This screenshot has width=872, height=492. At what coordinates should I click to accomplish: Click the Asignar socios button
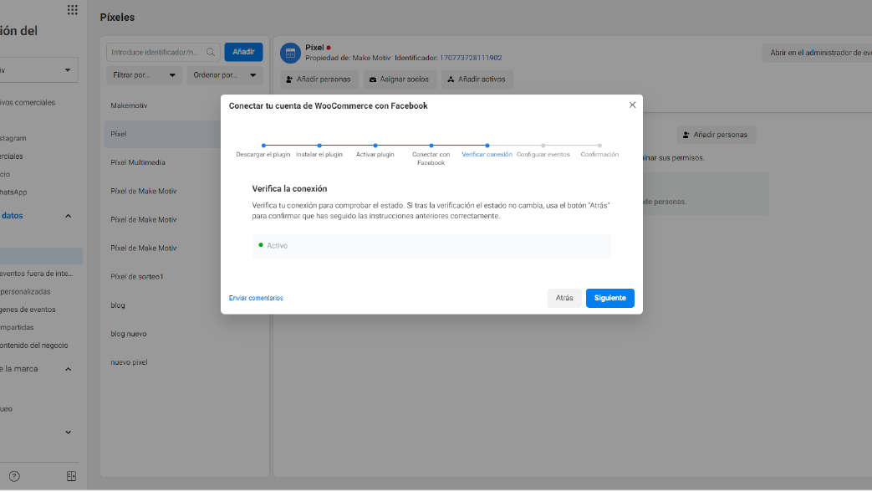tap(400, 79)
